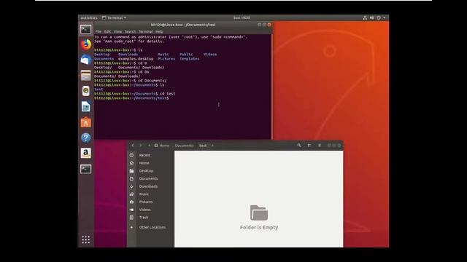Open the Terminal icon at top of dock

point(86,29)
